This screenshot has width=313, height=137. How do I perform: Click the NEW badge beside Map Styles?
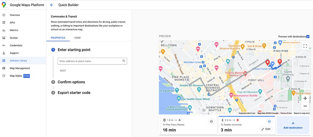[27, 76]
